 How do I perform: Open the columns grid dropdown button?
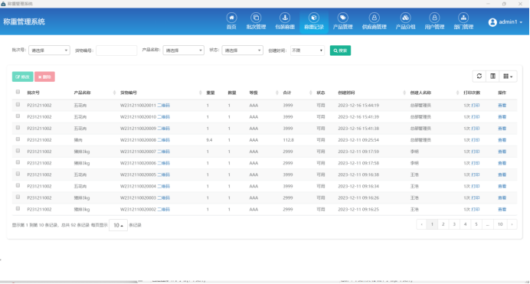508,77
